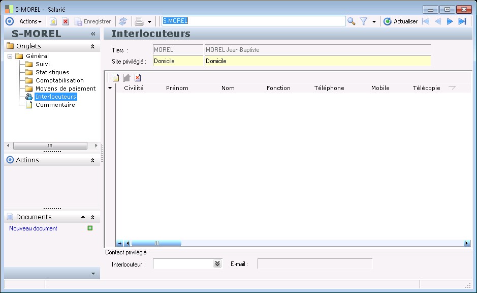Click the green plus add document icon
Screen dimensions: 477x293
point(90,228)
